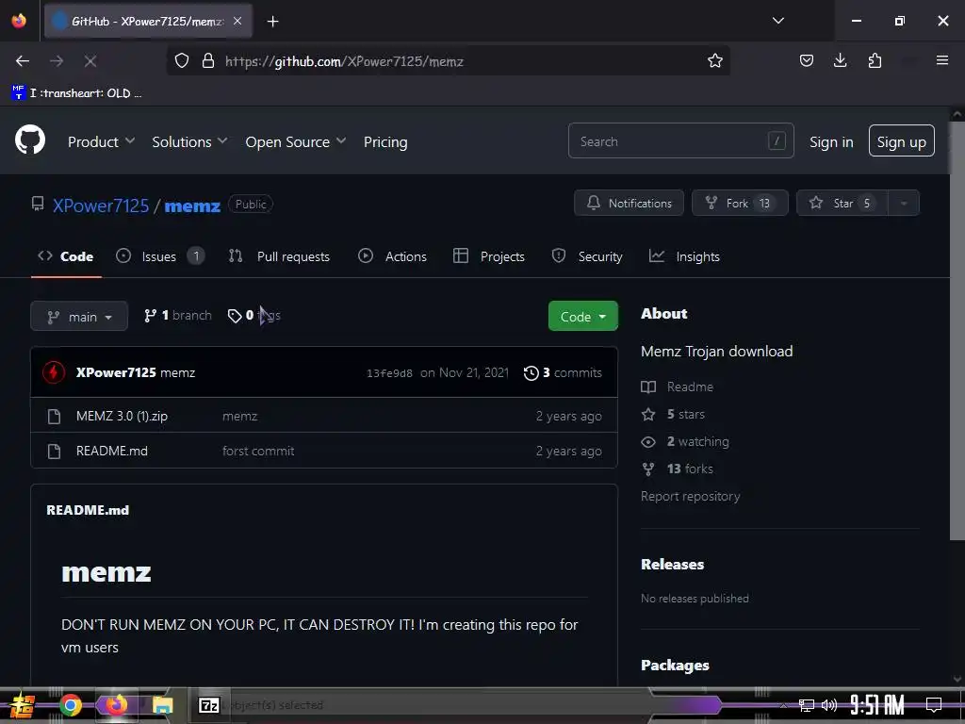Click the shield tracking protection icon
Screen dimensions: 965x724
182,61
